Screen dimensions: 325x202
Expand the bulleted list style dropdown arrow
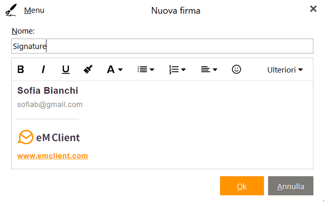pyautogui.click(x=152, y=70)
